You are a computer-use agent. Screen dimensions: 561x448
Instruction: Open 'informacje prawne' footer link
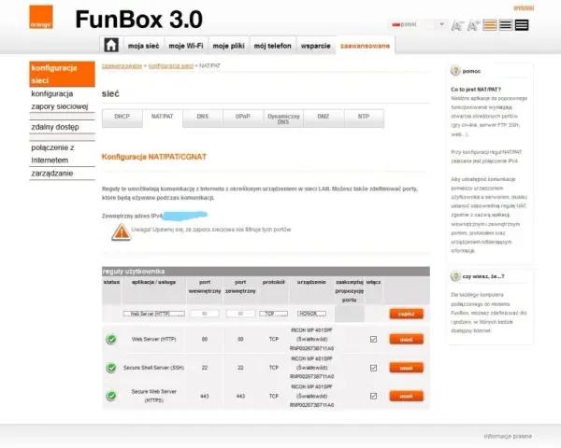[x=508, y=436]
